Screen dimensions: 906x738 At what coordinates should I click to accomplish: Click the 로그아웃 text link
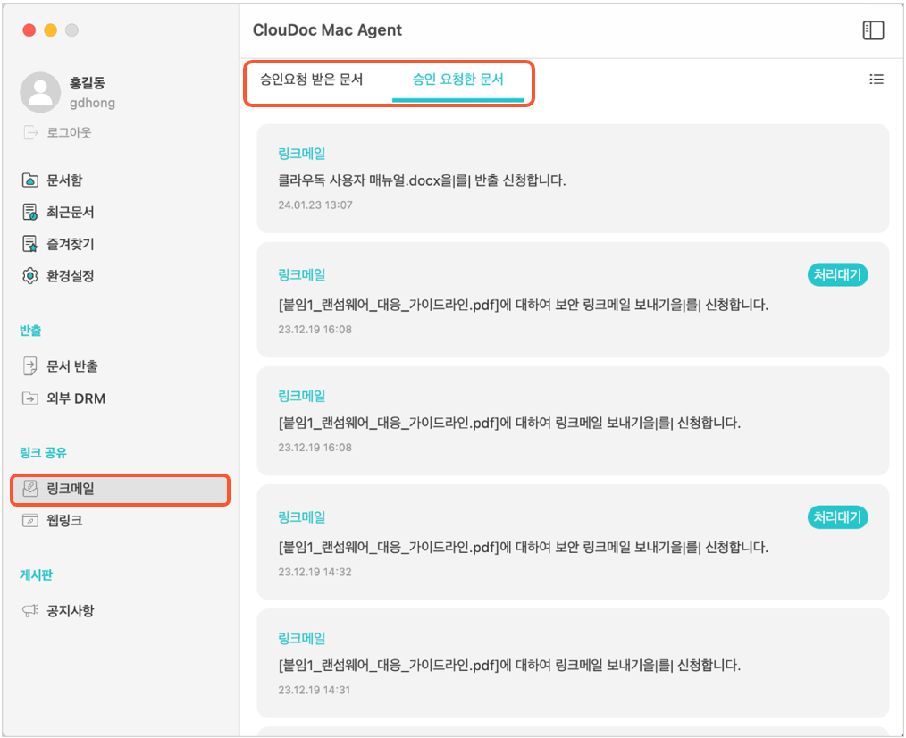70,132
